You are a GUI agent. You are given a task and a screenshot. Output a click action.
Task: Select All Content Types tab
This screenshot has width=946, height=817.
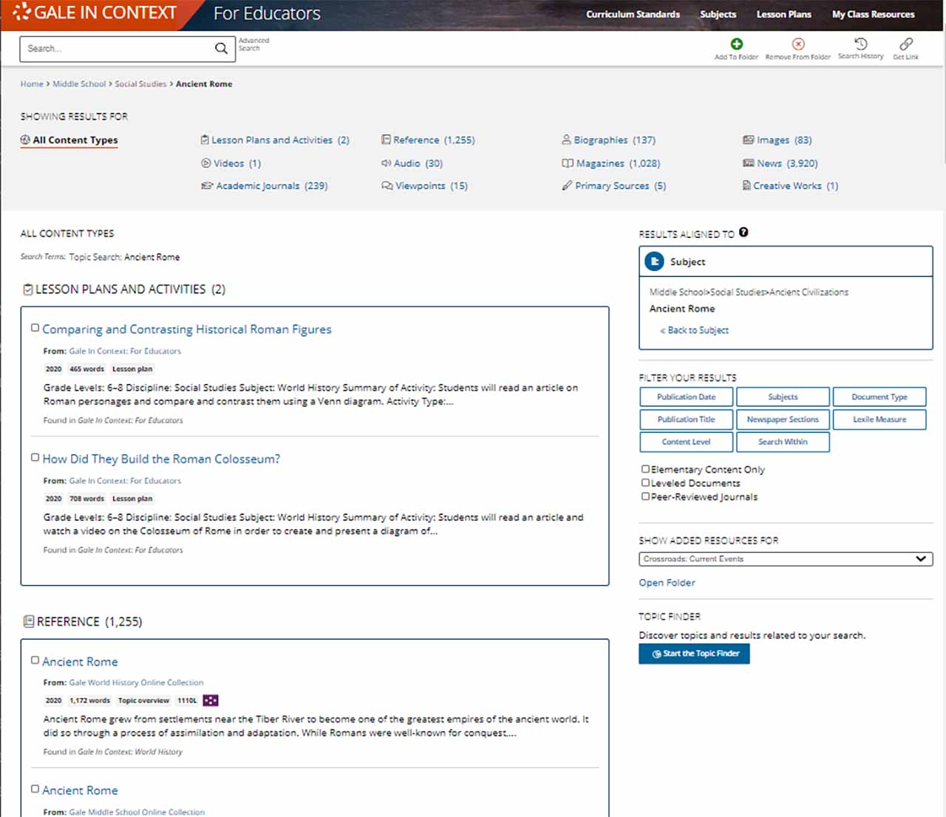[x=69, y=140]
